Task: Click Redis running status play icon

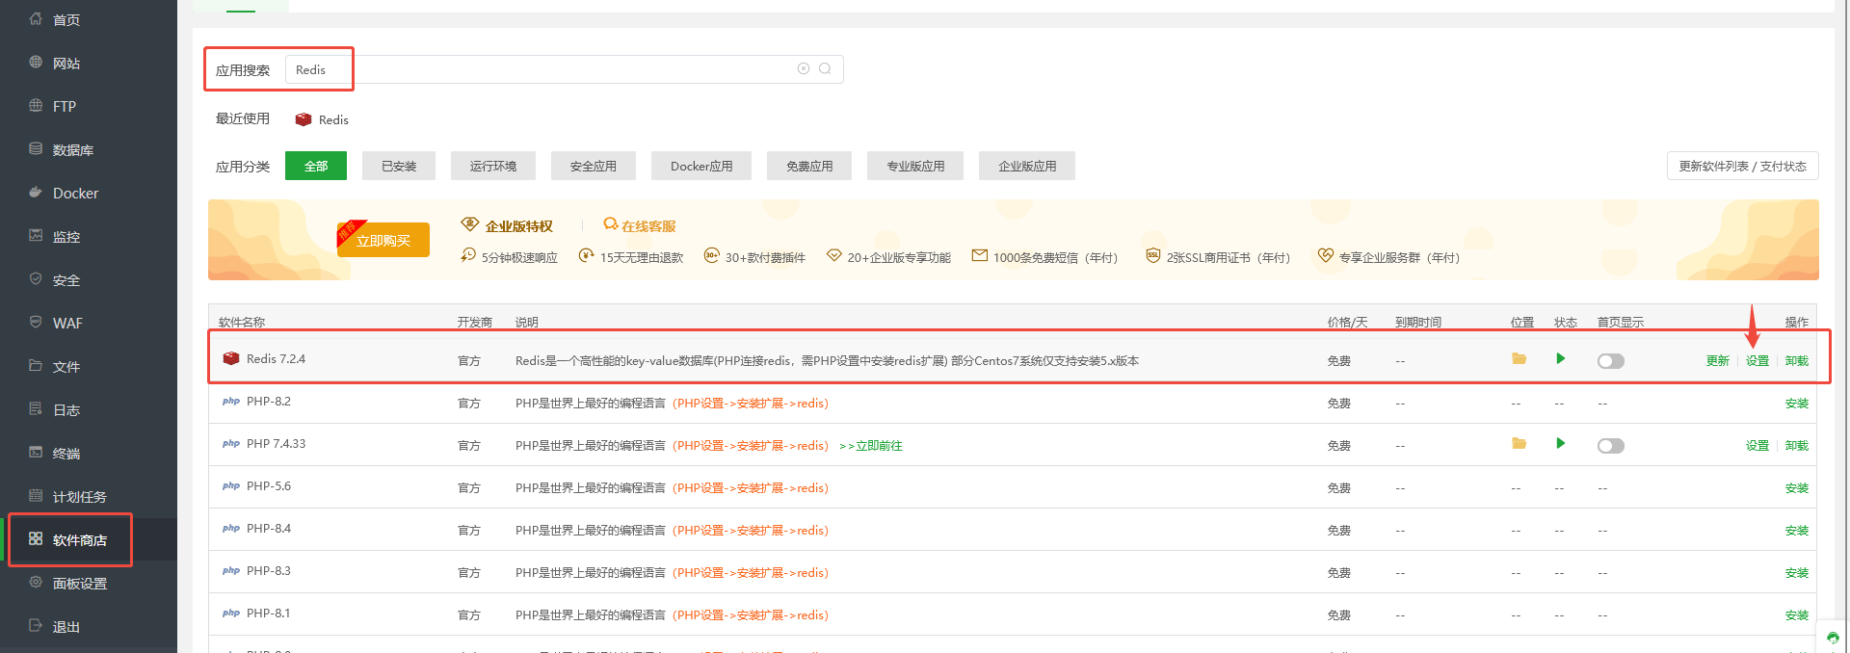Action: click(x=1560, y=359)
